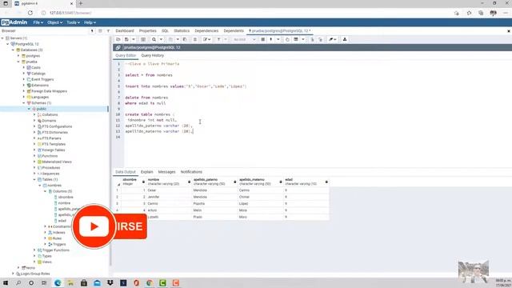Image resolution: width=512 pixels, height=288 pixels.
Task: Collapse the Servers tree node
Action: tap(2, 38)
